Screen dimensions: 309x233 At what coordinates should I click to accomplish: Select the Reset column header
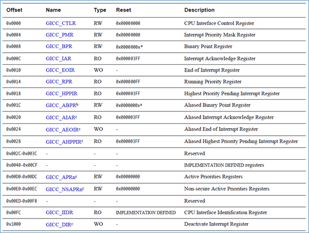point(123,10)
